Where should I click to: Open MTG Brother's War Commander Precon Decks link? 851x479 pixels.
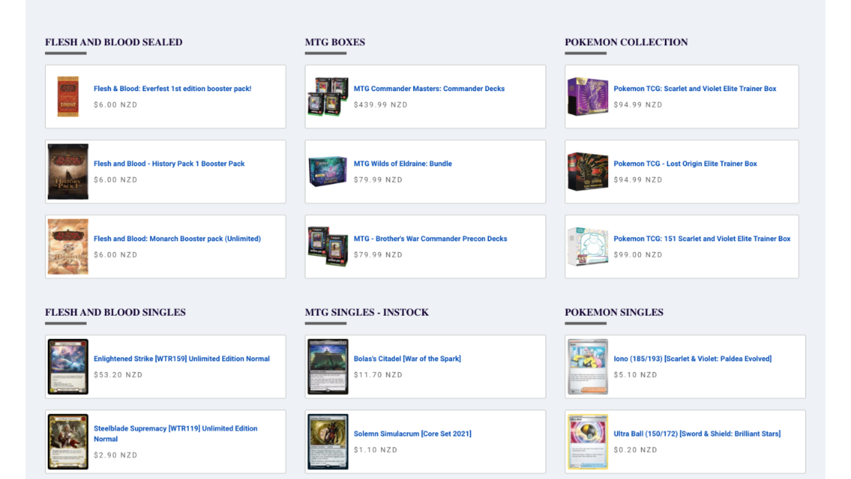(x=430, y=239)
